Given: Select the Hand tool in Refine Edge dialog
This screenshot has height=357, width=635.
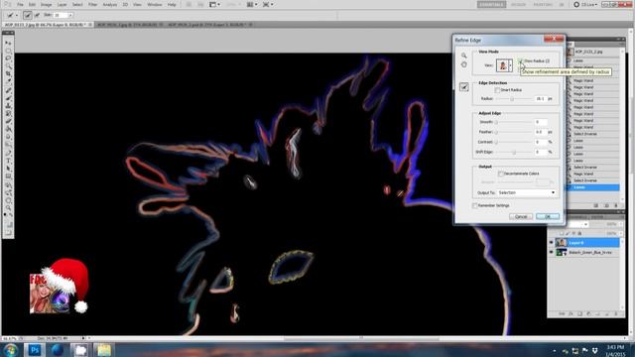Looking at the screenshot, I should tap(464, 64).
